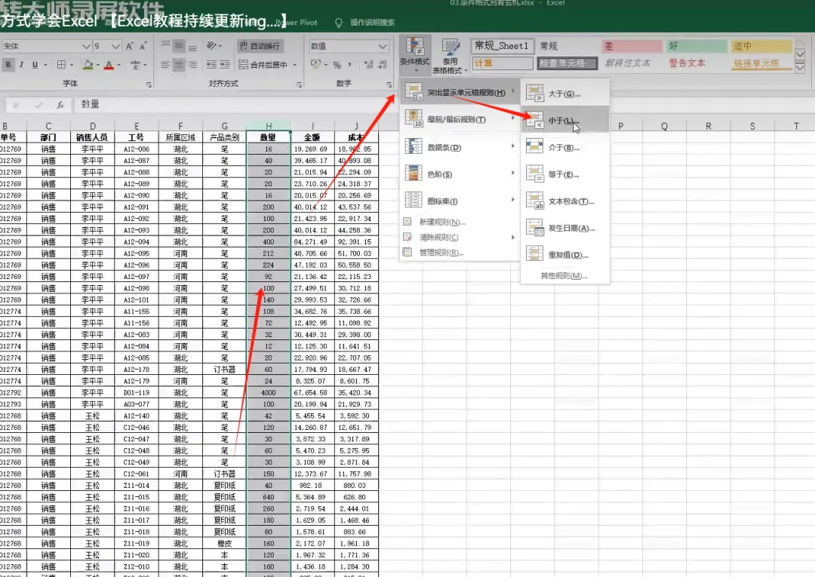Increase font size icon
The height and width of the screenshot is (577, 815).
point(130,46)
